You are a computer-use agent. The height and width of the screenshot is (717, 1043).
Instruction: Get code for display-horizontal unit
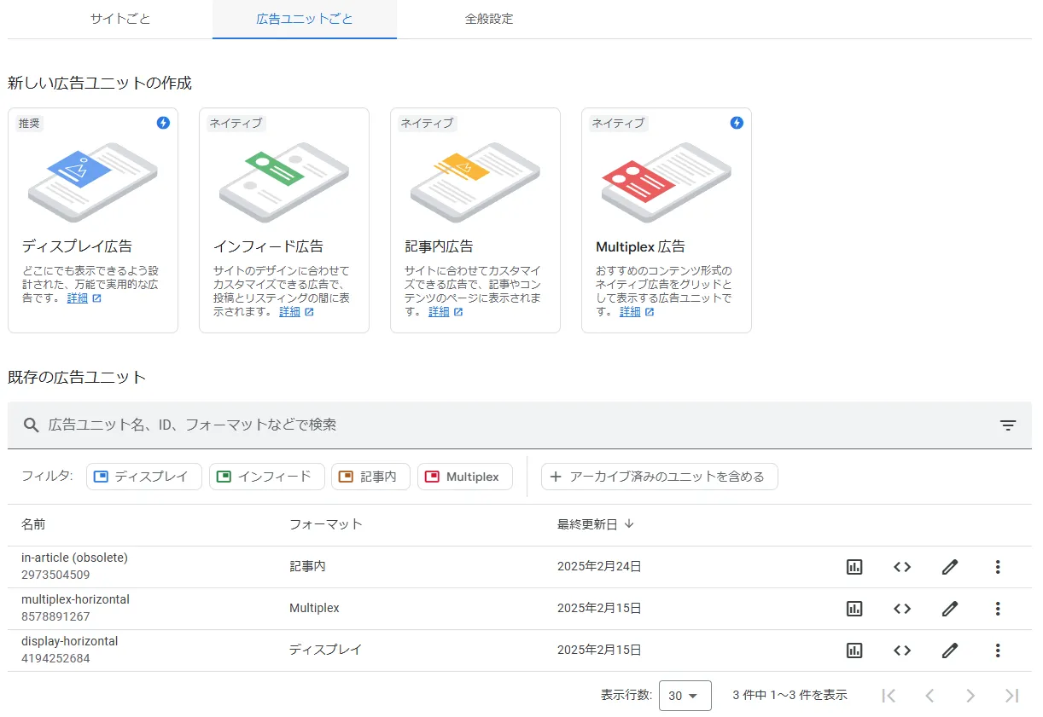pos(902,651)
